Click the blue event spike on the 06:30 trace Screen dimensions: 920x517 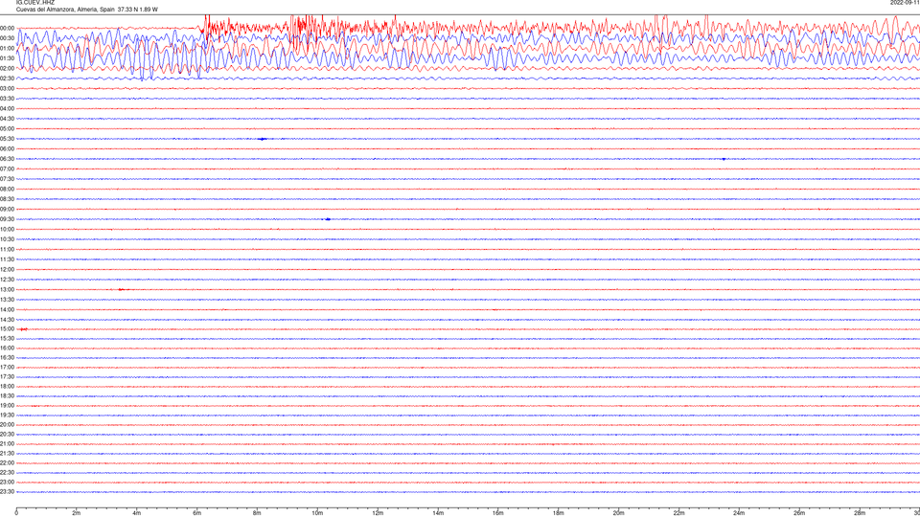point(724,159)
